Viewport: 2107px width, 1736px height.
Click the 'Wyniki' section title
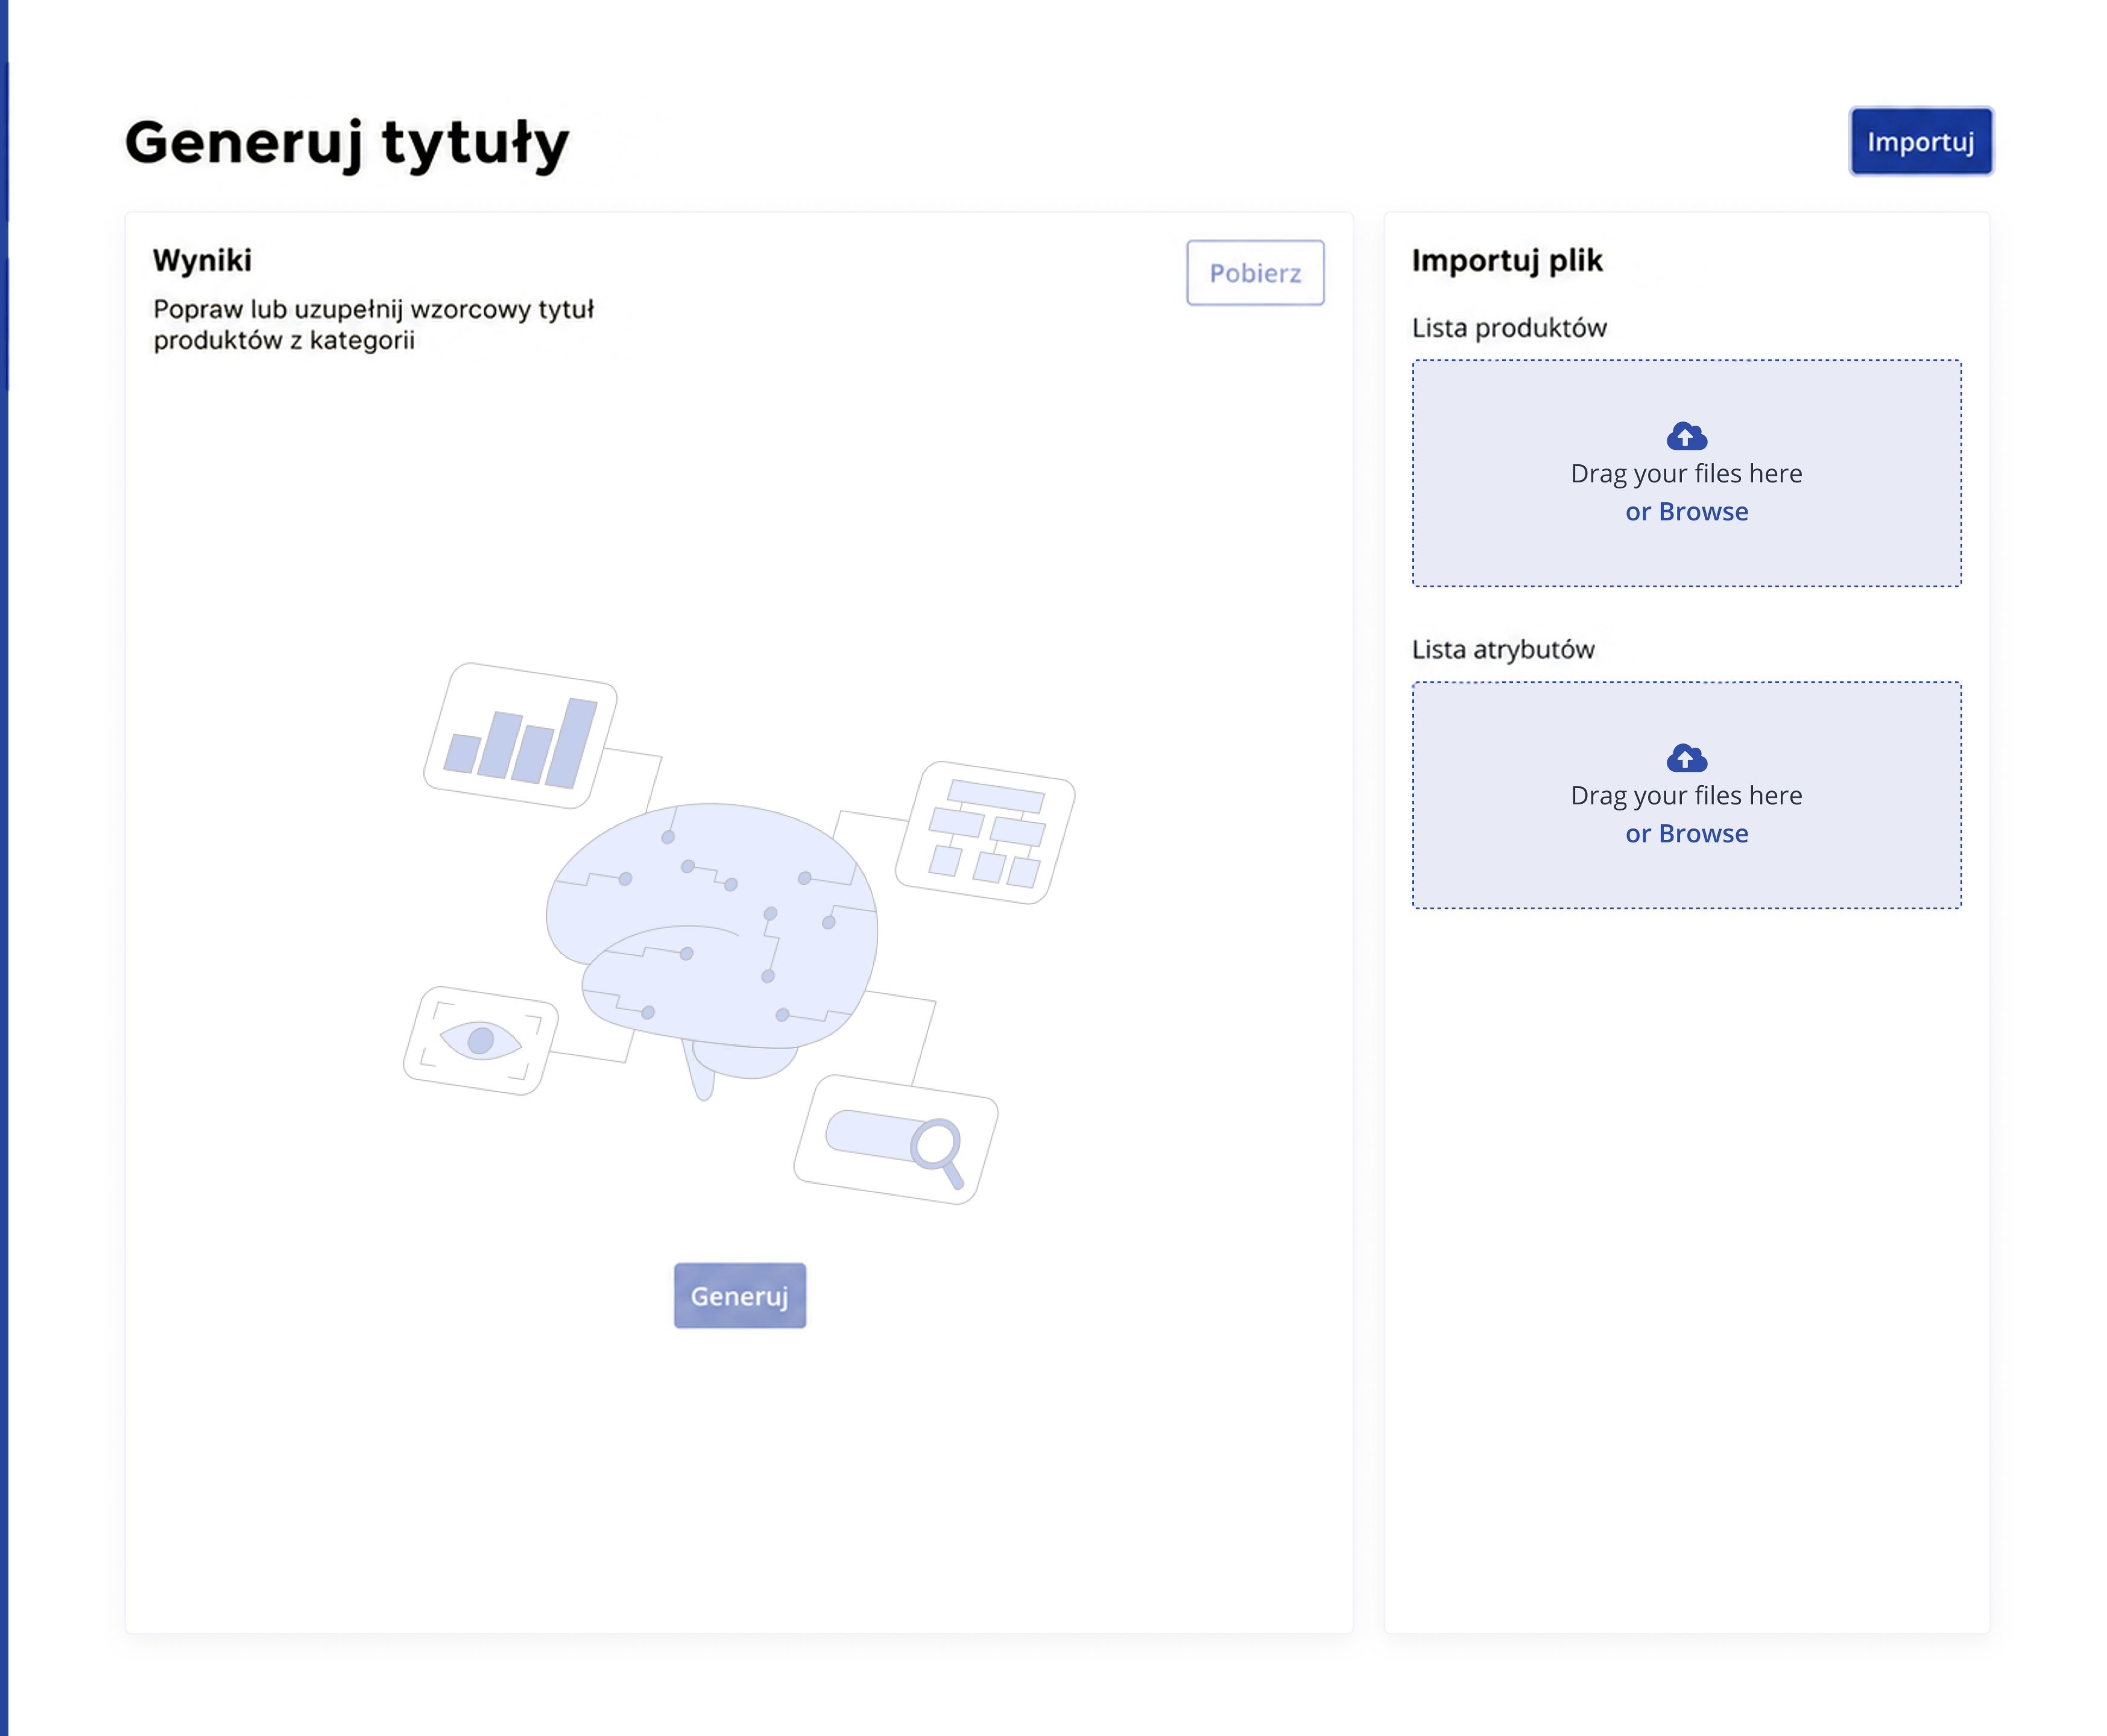pos(202,260)
